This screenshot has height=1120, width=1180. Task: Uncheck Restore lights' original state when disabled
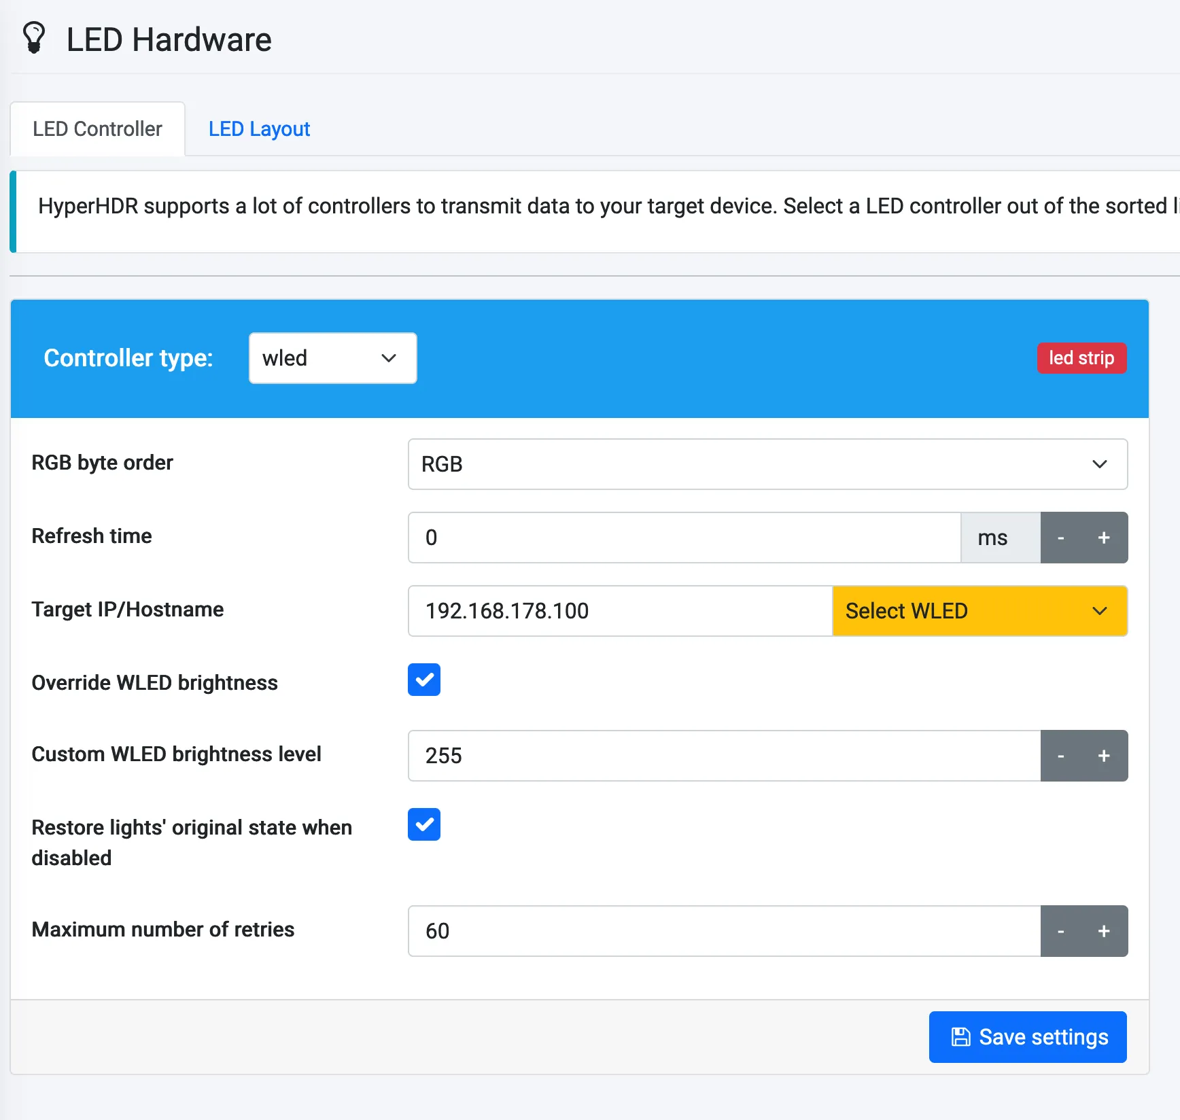[x=423, y=824]
